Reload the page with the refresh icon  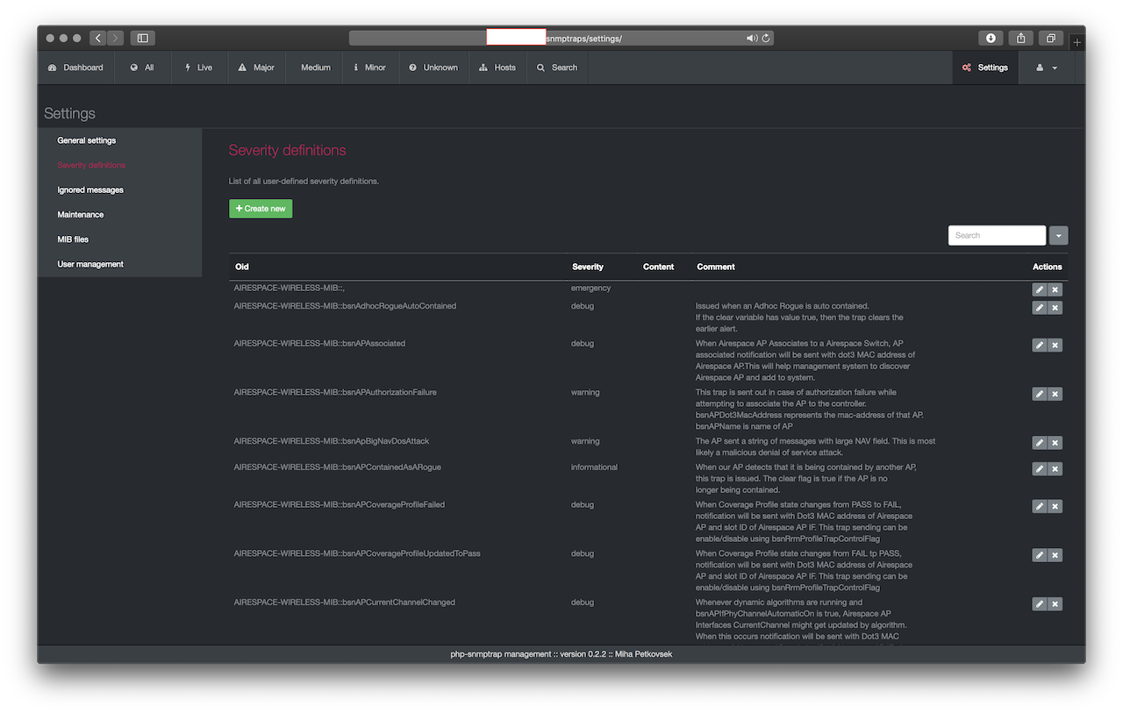(766, 39)
